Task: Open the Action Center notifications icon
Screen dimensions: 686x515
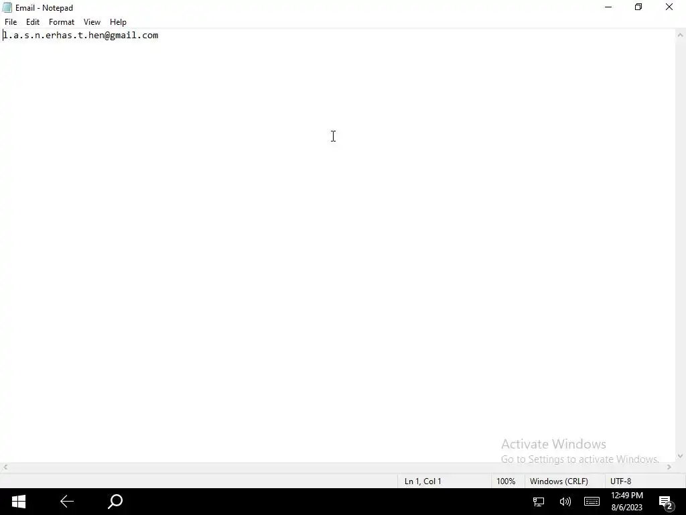Action: pos(665,502)
